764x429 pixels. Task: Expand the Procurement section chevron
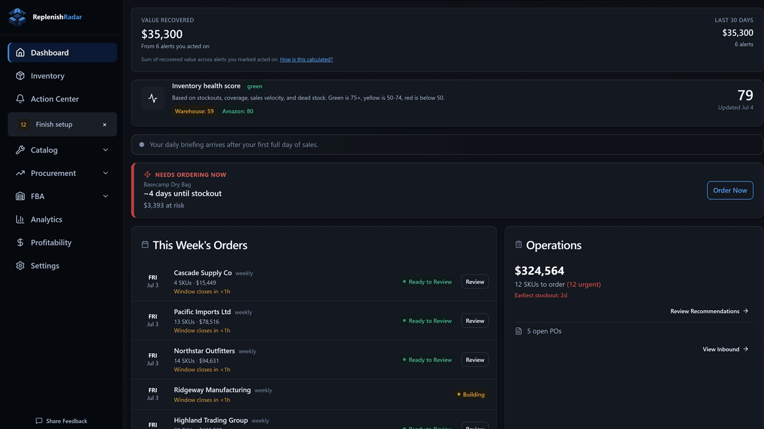pyautogui.click(x=106, y=173)
